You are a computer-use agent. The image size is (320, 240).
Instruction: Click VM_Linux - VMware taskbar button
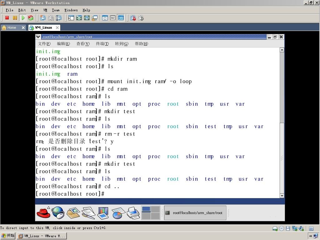(42, 236)
